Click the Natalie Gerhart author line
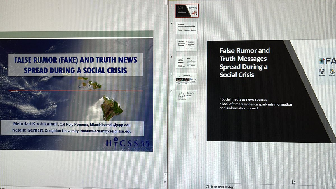The width and height of the screenshot is (336, 189). [x=72, y=131]
